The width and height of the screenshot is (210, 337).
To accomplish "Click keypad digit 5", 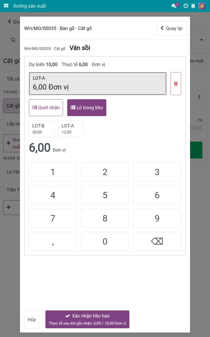I will click(105, 195).
